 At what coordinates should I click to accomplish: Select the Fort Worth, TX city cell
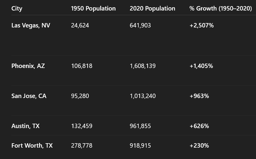point(32,146)
